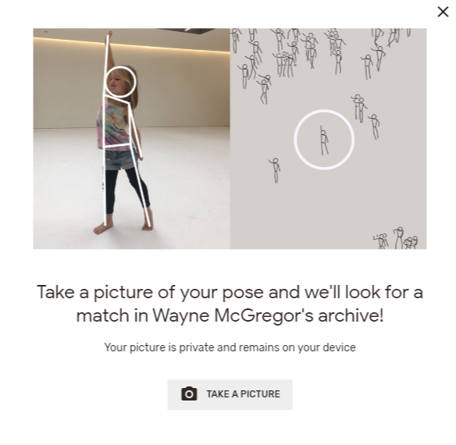Screen dimensions: 456x445
Task: Select the leftmost stick figure in the archive
Action: point(235,41)
